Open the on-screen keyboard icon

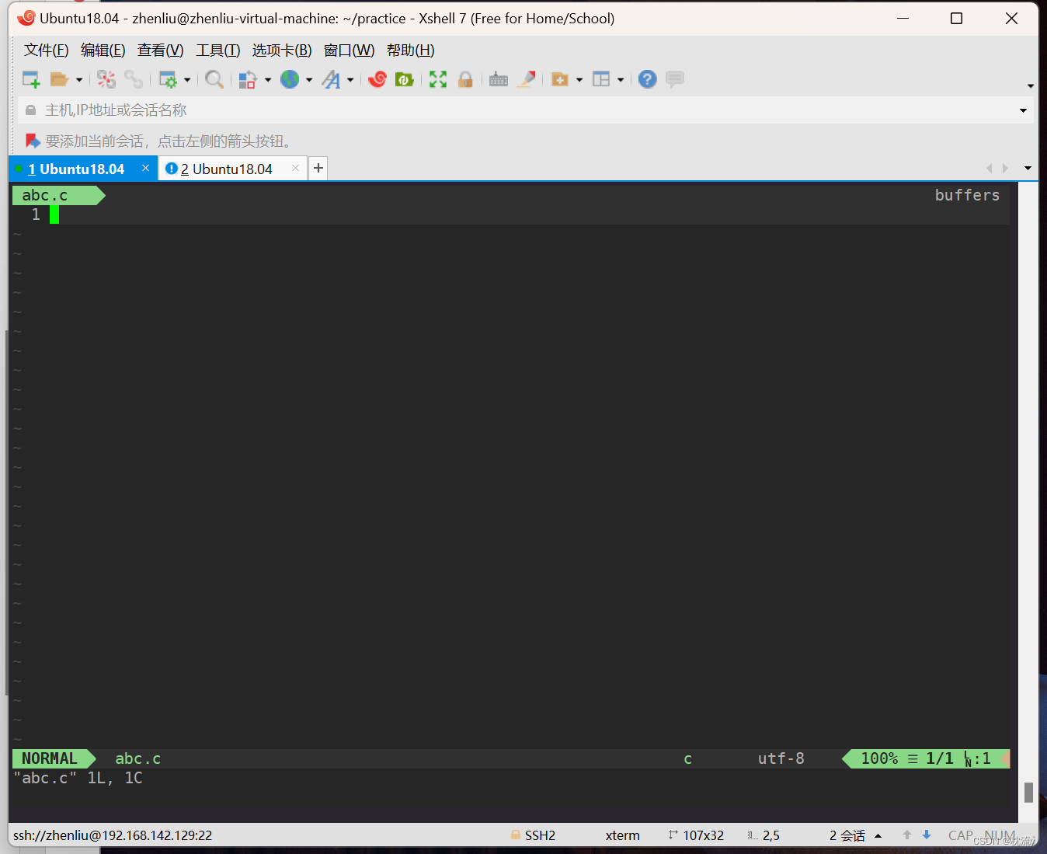click(498, 78)
